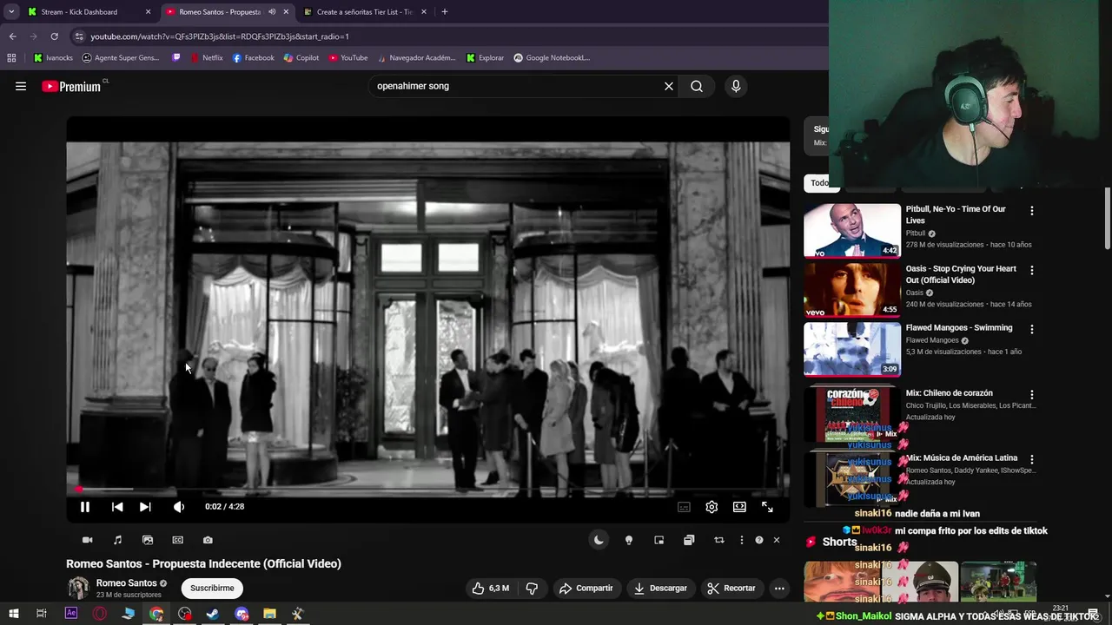Open the Flawed Mangoes - Swimming thumbnail

click(852, 349)
